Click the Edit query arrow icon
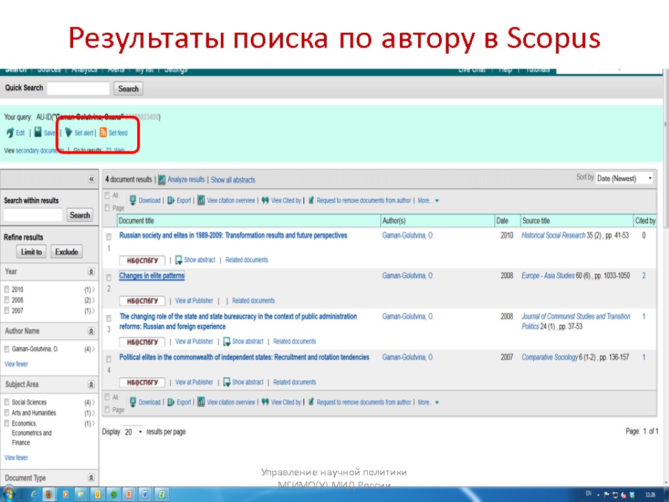Viewport: 669px width, 502px height. [x=10, y=133]
